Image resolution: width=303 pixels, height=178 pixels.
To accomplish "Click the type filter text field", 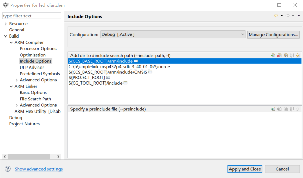I will [x=32, y=16].
